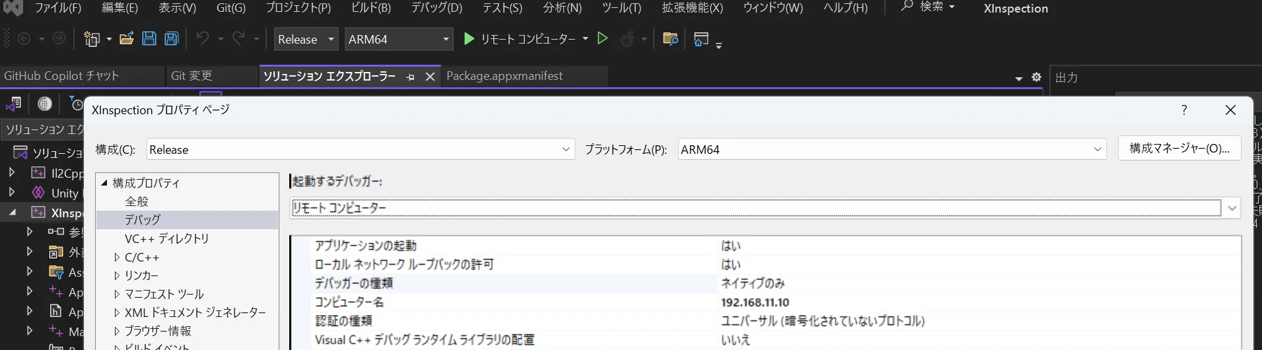Select 全般 in the property tree
The width and height of the screenshot is (1262, 350).
pos(137,201)
